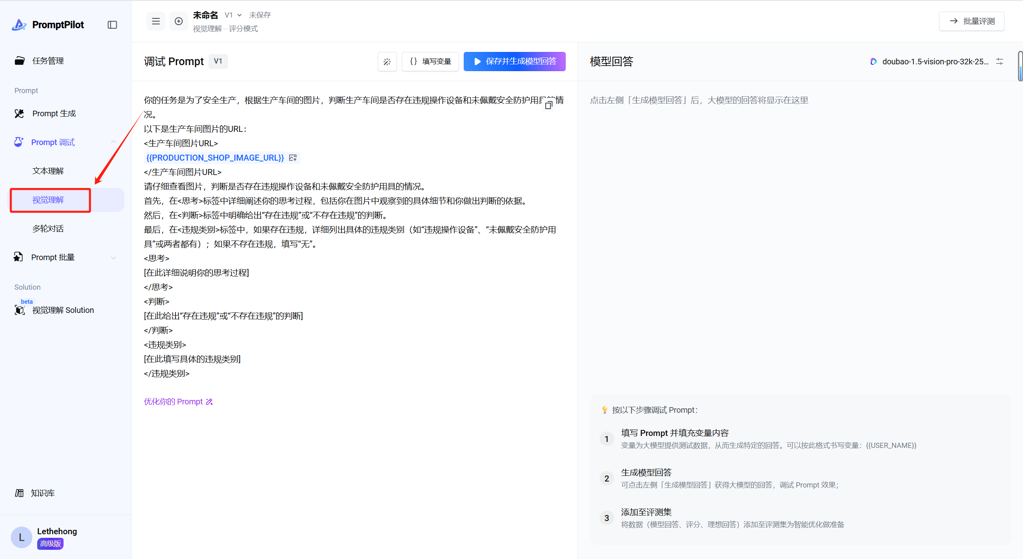1023x559 pixels.
Task: Click the right vertical scrollbar thumb
Action: coord(1020,66)
